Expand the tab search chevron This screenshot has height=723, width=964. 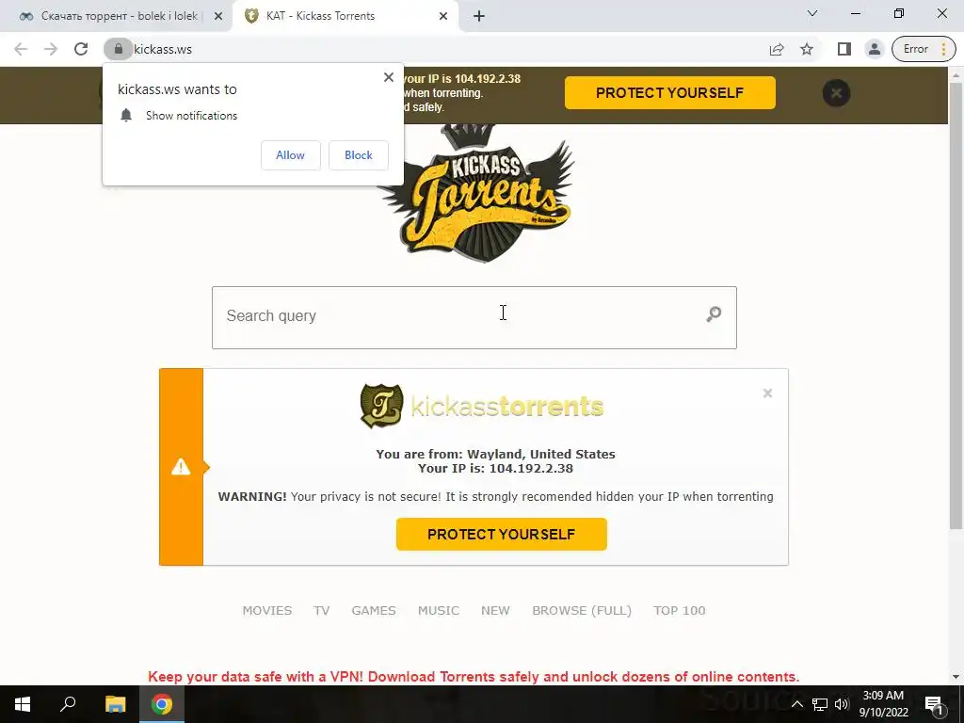(x=812, y=13)
